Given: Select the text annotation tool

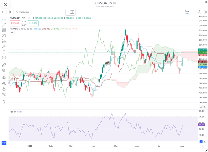Looking at the screenshot, I should pos(4,52).
